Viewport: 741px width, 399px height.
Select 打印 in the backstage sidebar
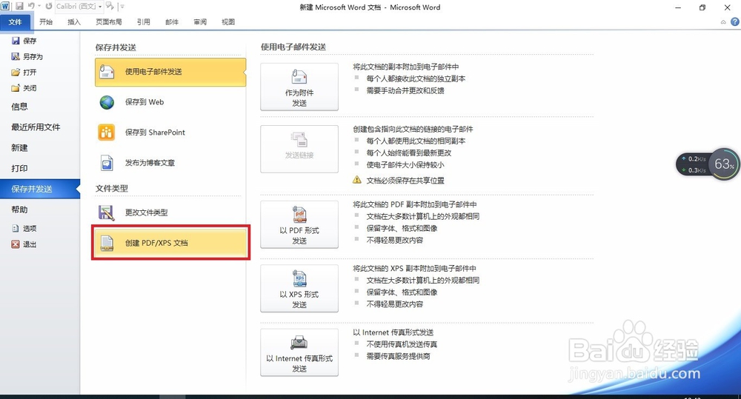click(19, 168)
